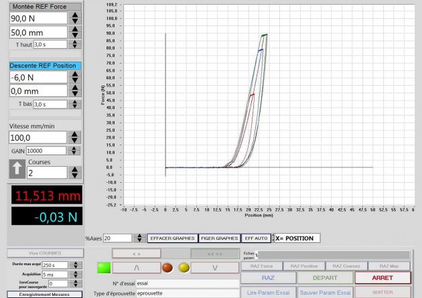Click the red round indicator light
The height and width of the screenshot is (298, 422).
[168, 268]
